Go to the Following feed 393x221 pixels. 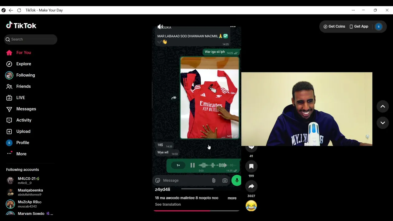click(x=21, y=75)
